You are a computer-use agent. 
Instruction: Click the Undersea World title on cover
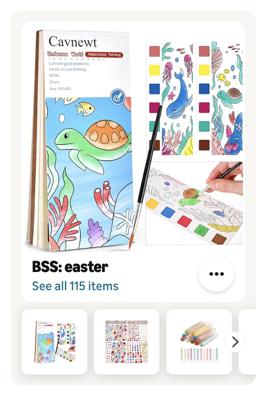tap(65, 54)
